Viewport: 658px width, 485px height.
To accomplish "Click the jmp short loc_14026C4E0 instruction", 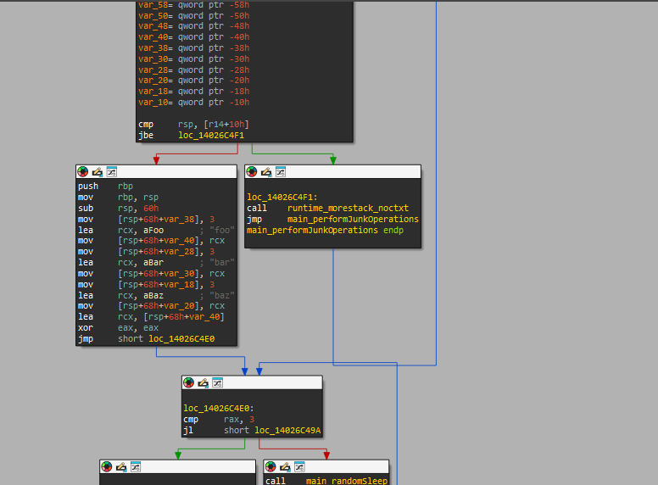I will click(x=146, y=338).
